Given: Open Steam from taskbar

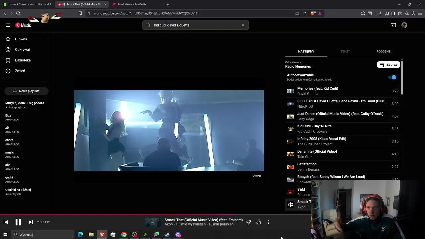Looking at the screenshot, I should point(167,235).
